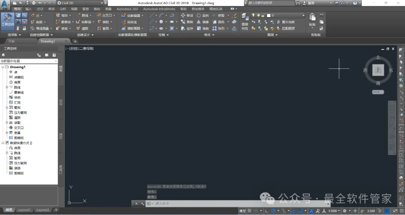Click the Autodesk App Store cart icon

tap(336, 3)
